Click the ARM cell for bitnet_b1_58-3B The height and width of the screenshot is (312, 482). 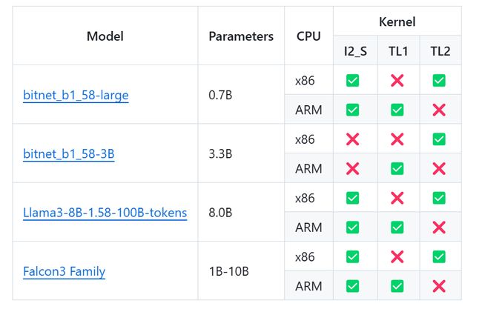pyautogui.click(x=308, y=168)
